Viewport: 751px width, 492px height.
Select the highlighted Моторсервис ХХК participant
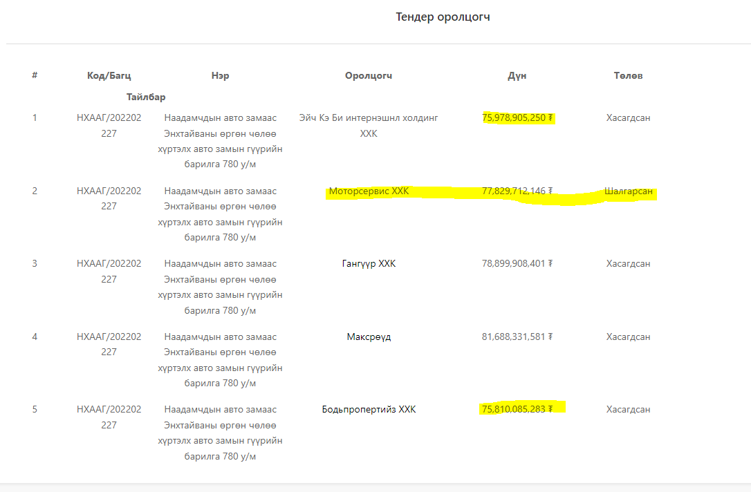point(369,191)
